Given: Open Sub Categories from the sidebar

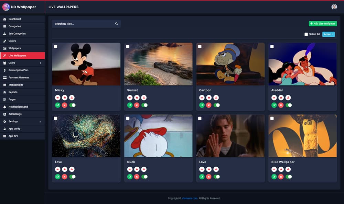Looking at the screenshot, I should tap(22, 34).
